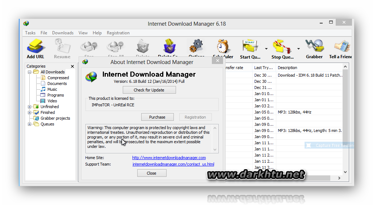Click the Stop All toolbar icon
373x205 pixels.
116,46
